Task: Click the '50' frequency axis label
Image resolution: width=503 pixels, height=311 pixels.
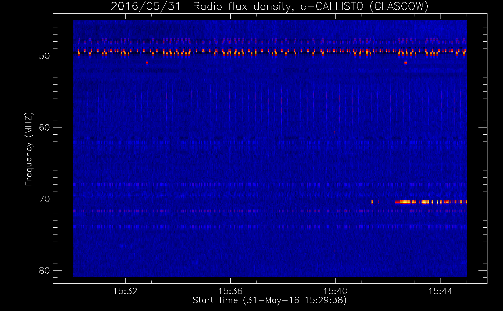Action: 44,56
